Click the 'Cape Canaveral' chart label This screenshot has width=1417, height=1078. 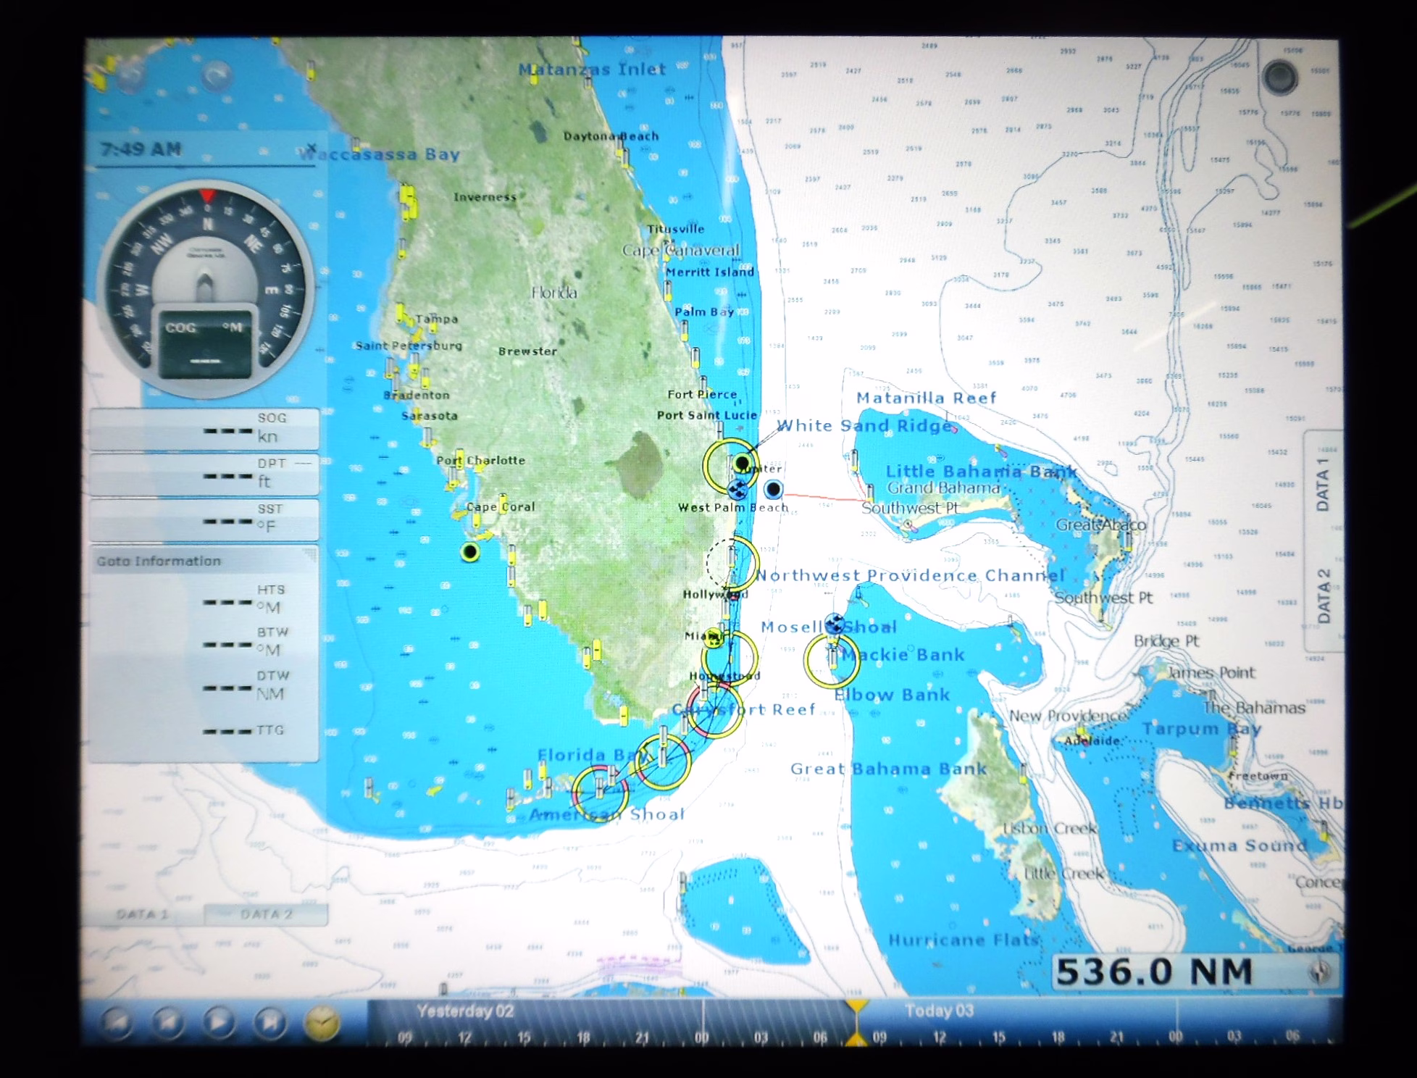pos(681,251)
